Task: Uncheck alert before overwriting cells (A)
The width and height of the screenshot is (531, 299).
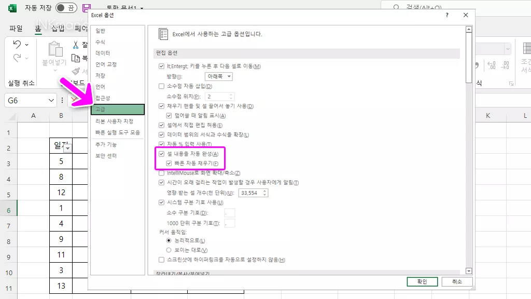Action: click(169, 116)
